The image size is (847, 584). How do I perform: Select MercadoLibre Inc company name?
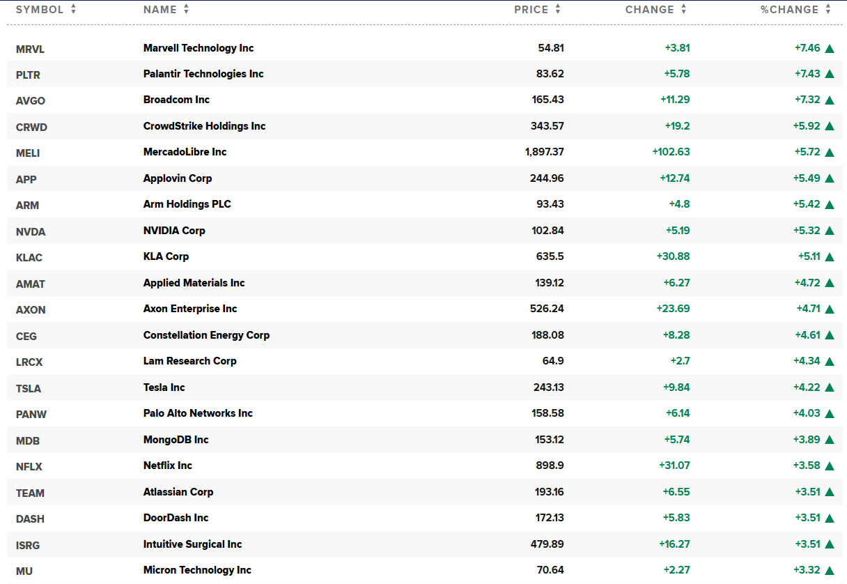tap(185, 152)
